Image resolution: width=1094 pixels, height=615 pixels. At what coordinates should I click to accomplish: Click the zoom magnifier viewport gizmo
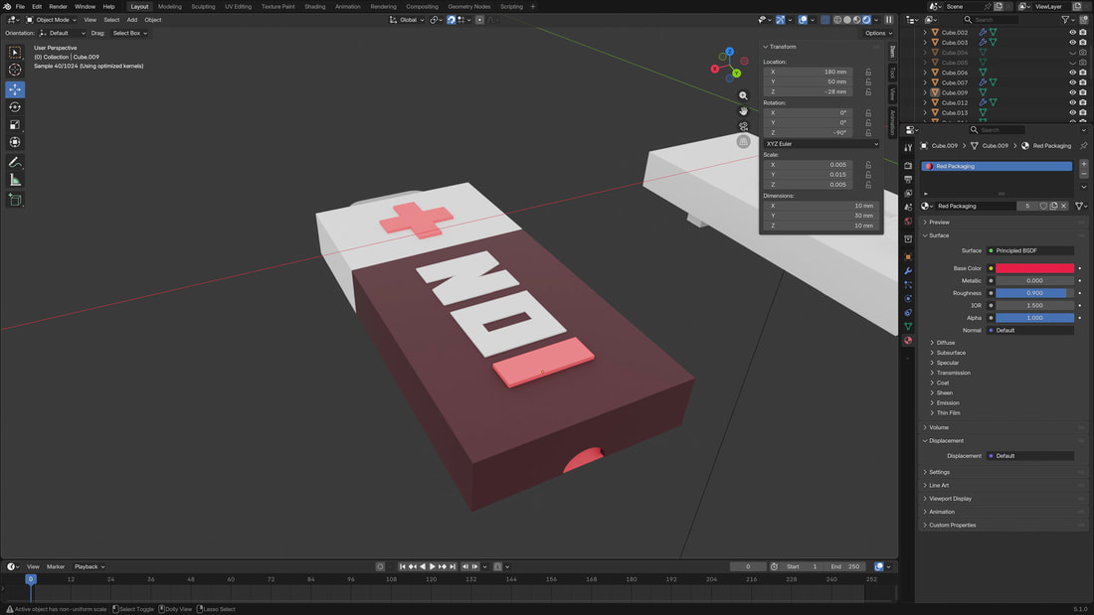pyautogui.click(x=743, y=96)
